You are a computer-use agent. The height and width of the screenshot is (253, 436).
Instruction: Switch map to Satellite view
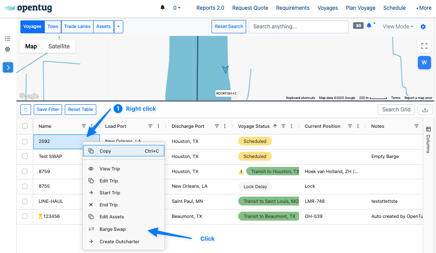pos(59,46)
